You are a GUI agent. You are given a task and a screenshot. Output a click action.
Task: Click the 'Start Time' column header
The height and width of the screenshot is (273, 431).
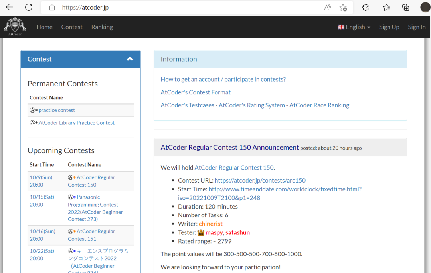click(x=42, y=165)
